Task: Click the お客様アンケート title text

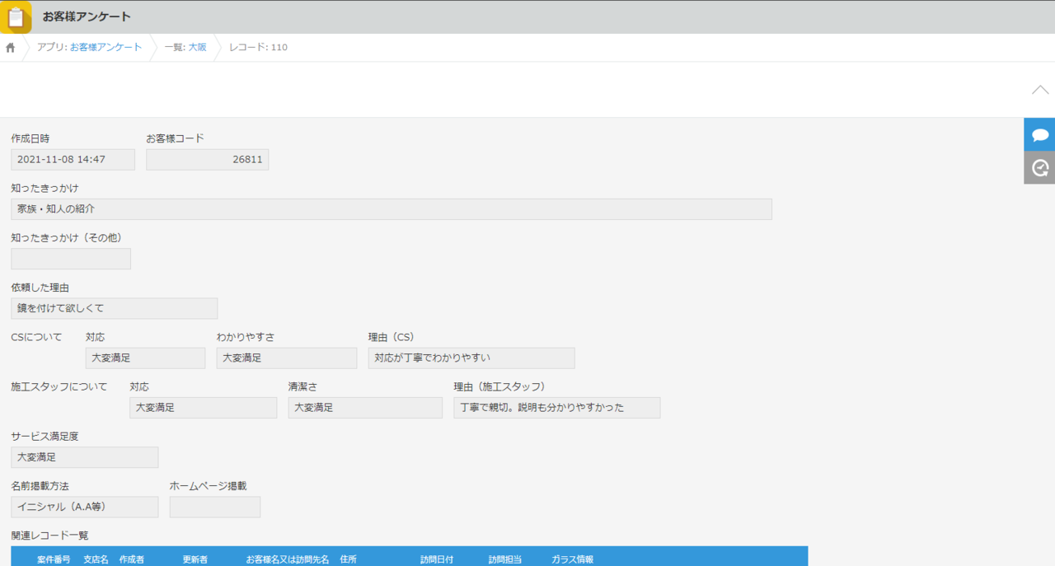Action: (87, 16)
